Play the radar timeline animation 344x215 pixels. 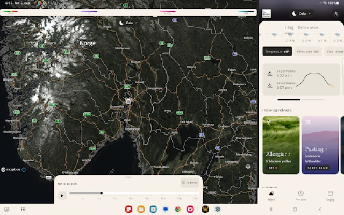pyautogui.click(x=62, y=195)
